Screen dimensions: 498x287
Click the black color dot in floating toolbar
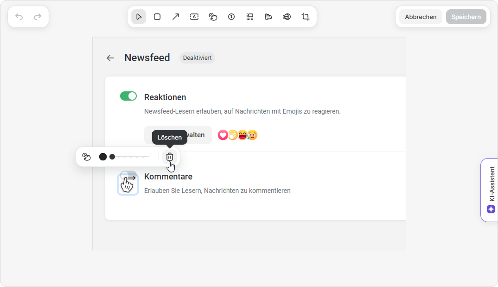coord(103,157)
